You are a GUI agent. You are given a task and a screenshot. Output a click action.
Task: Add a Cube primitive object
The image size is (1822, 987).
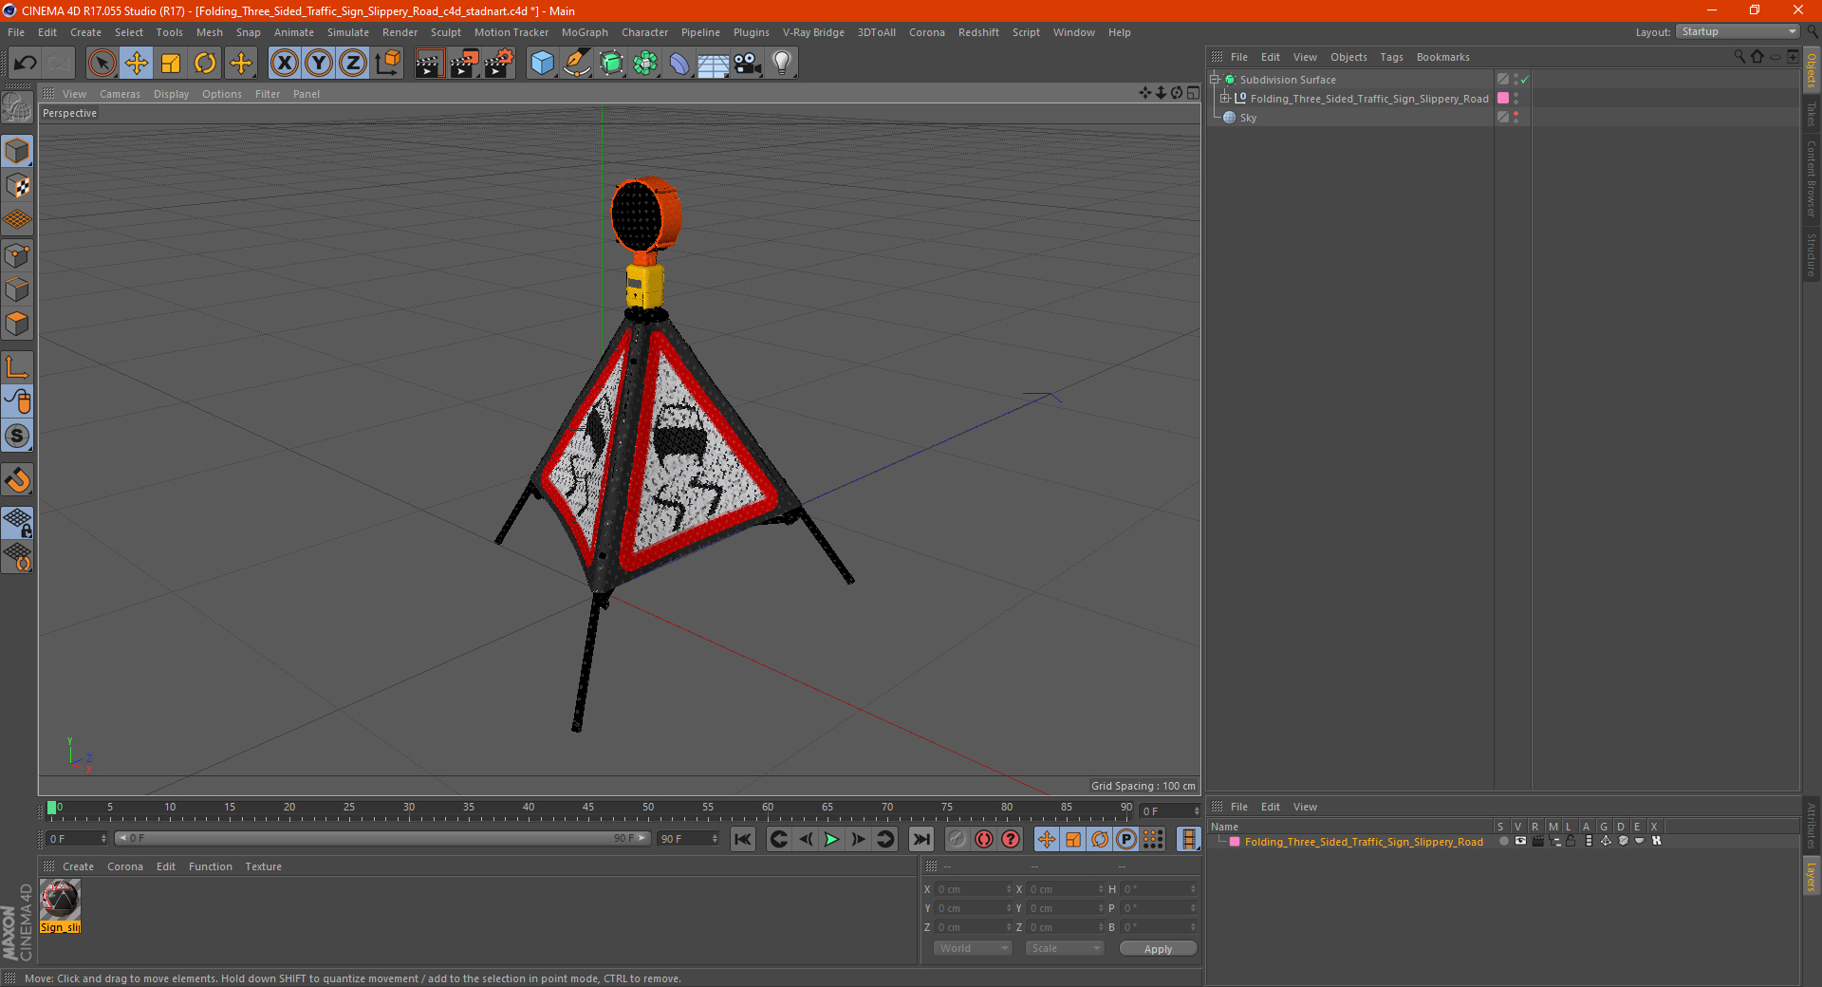coord(542,64)
